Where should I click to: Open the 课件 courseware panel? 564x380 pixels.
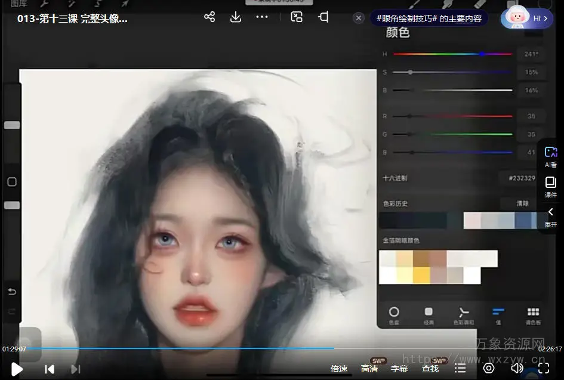point(550,188)
